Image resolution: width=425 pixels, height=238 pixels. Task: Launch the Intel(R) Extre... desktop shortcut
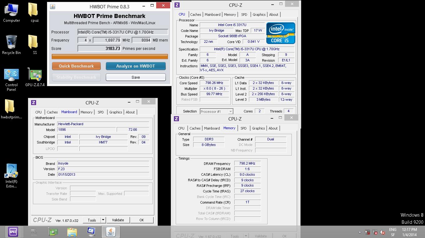point(12,176)
